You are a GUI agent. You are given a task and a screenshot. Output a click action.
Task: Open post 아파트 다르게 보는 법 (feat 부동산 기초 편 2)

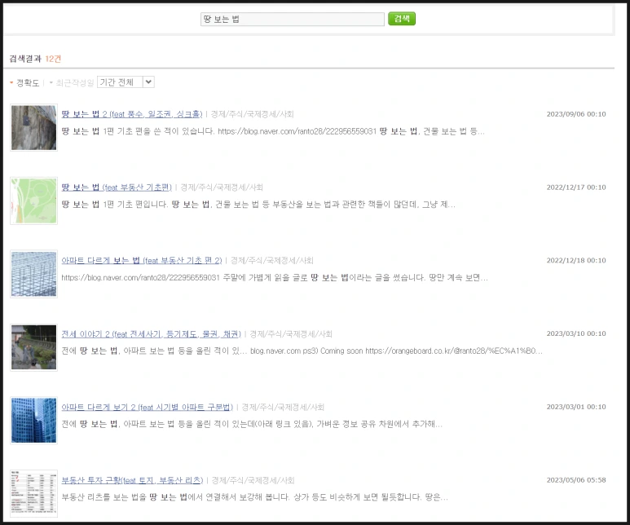click(x=142, y=261)
